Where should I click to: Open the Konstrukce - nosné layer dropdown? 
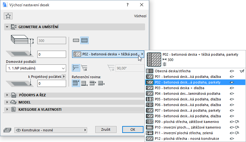click(x=50, y=129)
